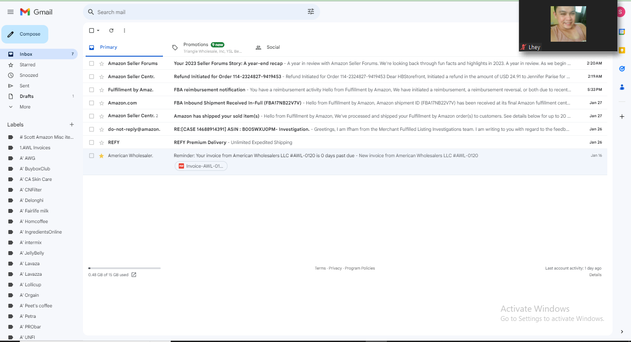Open the Inbox folder
Image resolution: width=631 pixels, height=342 pixels.
point(39,54)
